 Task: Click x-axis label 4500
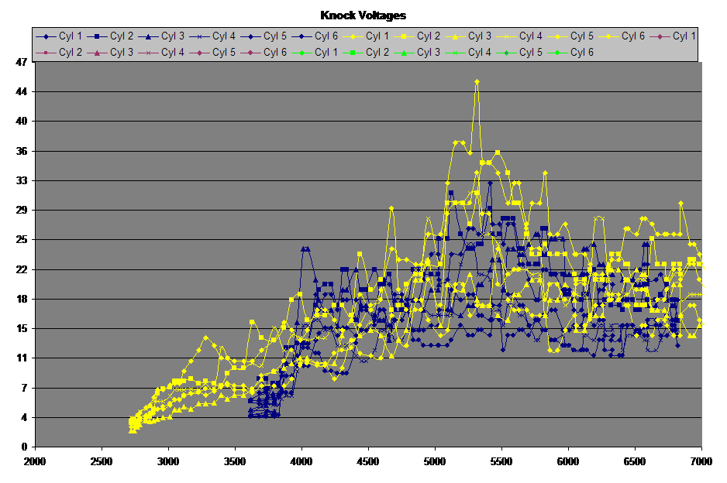coord(368,461)
